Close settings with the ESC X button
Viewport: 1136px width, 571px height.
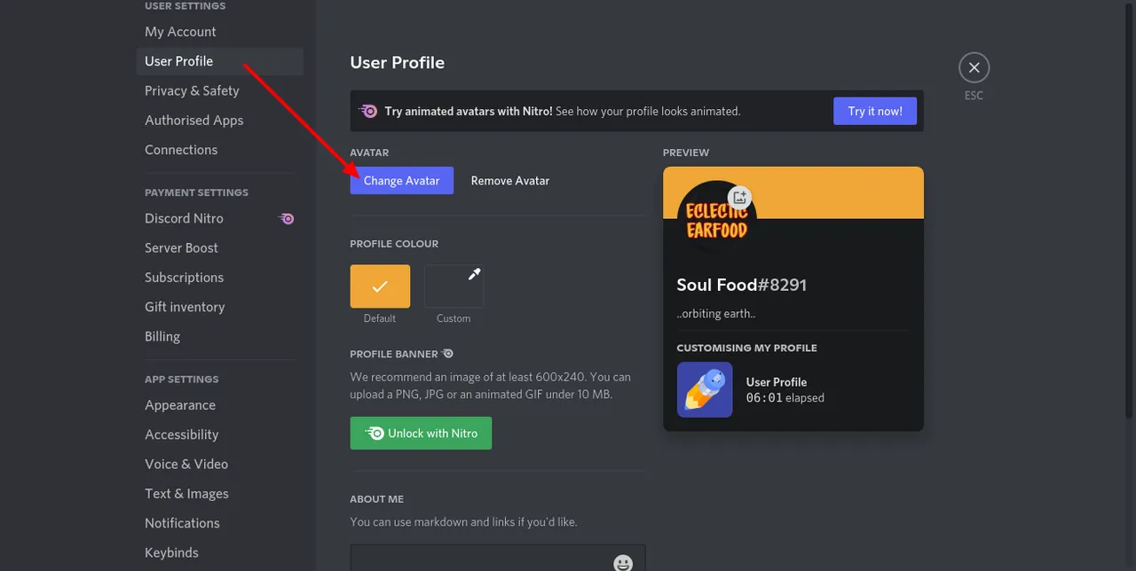tap(974, 67)
